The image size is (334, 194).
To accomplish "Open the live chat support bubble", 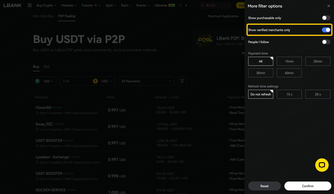I will [x=322, y=165].
